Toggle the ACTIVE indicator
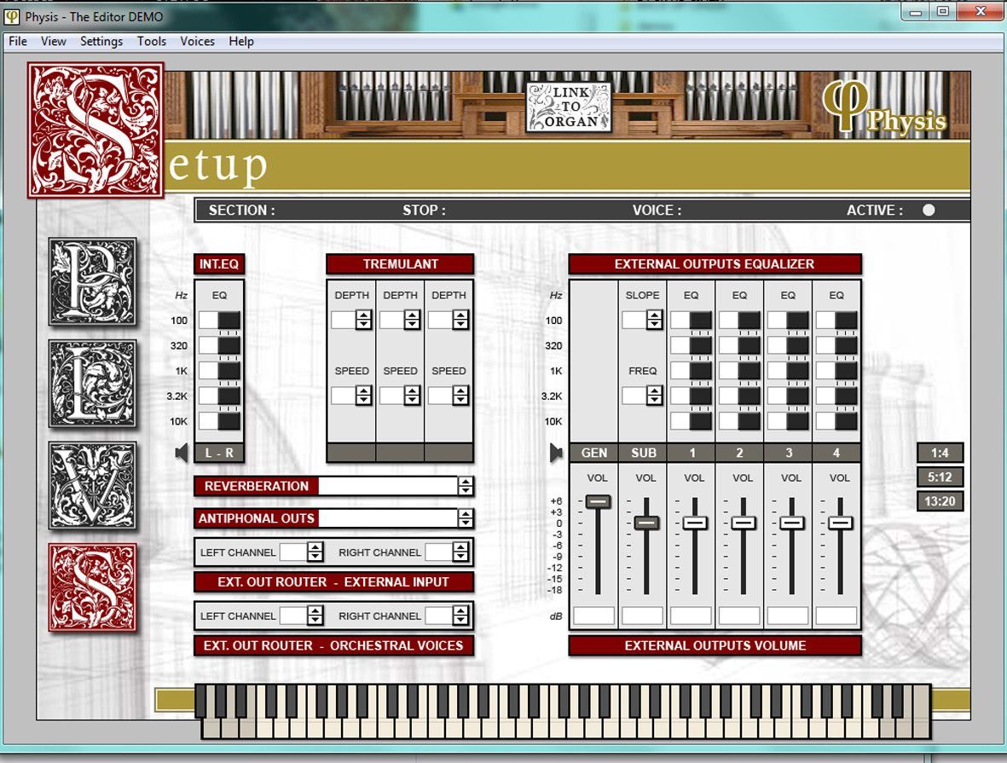This screenshot has width=1007, height=763. tap(929, 210)
